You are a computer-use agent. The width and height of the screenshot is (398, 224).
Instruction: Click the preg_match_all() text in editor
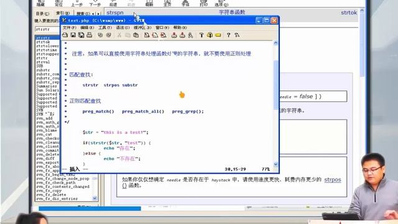pyautogui.click(x=143, y=111)
